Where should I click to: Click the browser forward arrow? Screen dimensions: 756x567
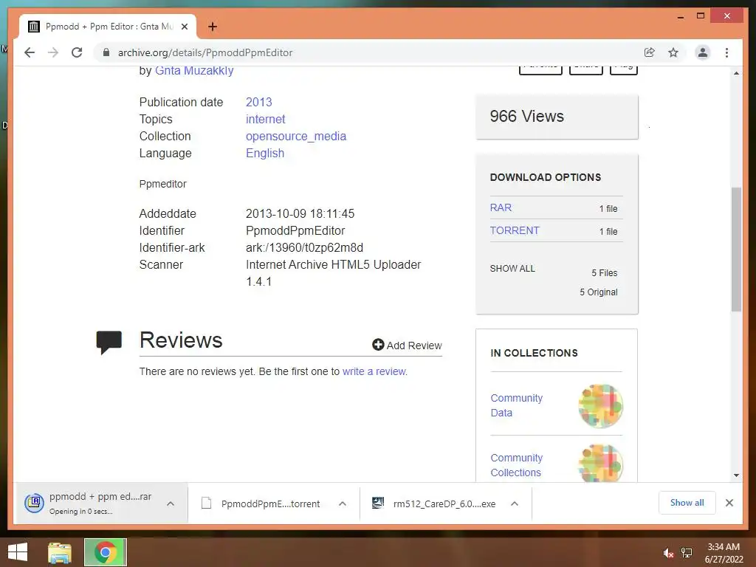click(53, 52)
